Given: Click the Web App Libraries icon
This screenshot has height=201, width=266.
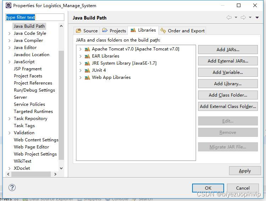Looking at the screenshot, I should point(87,77).
